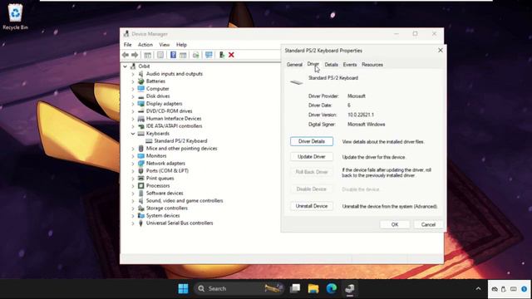The height and width of the screenshot is (299, 532).
Task: Switch to the Resources tab
Action: click(x=372, y=65)
